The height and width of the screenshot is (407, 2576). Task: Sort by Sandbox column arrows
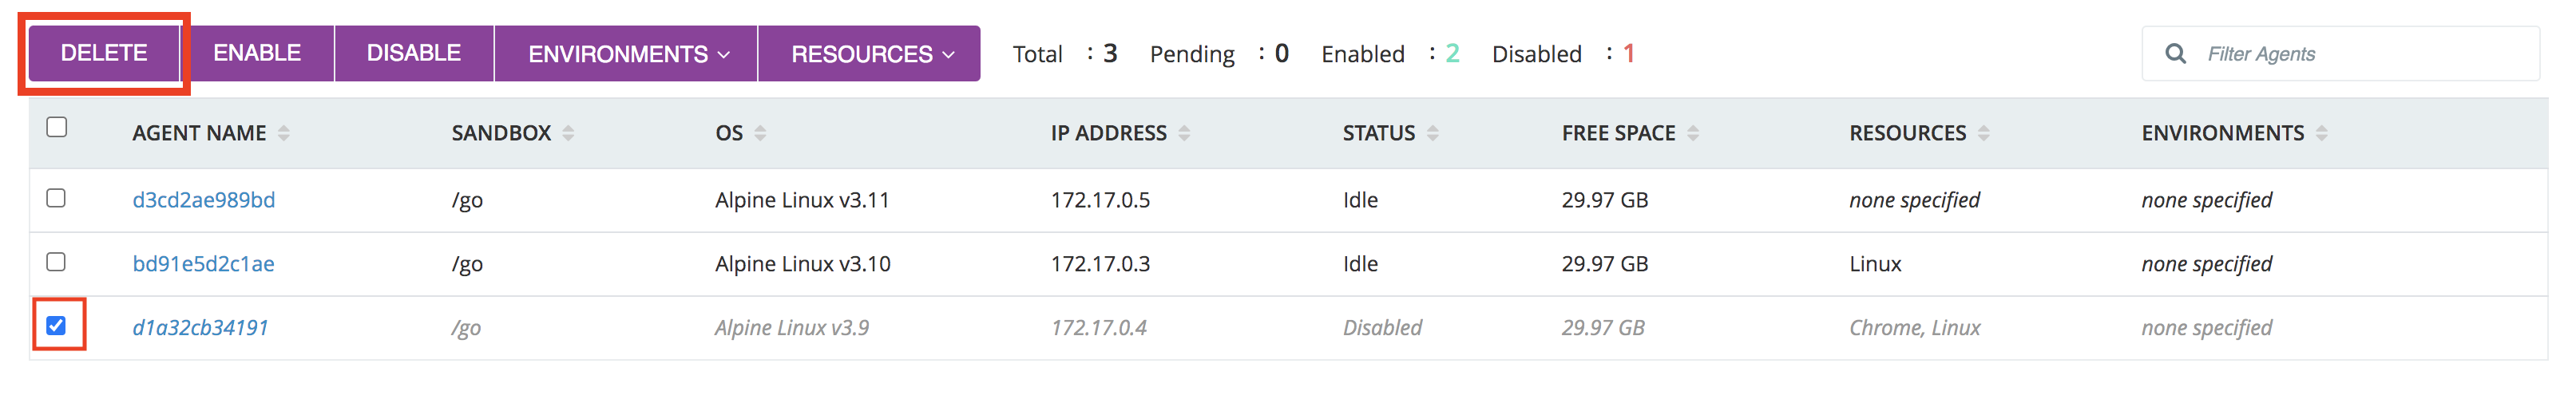point(568,133)
